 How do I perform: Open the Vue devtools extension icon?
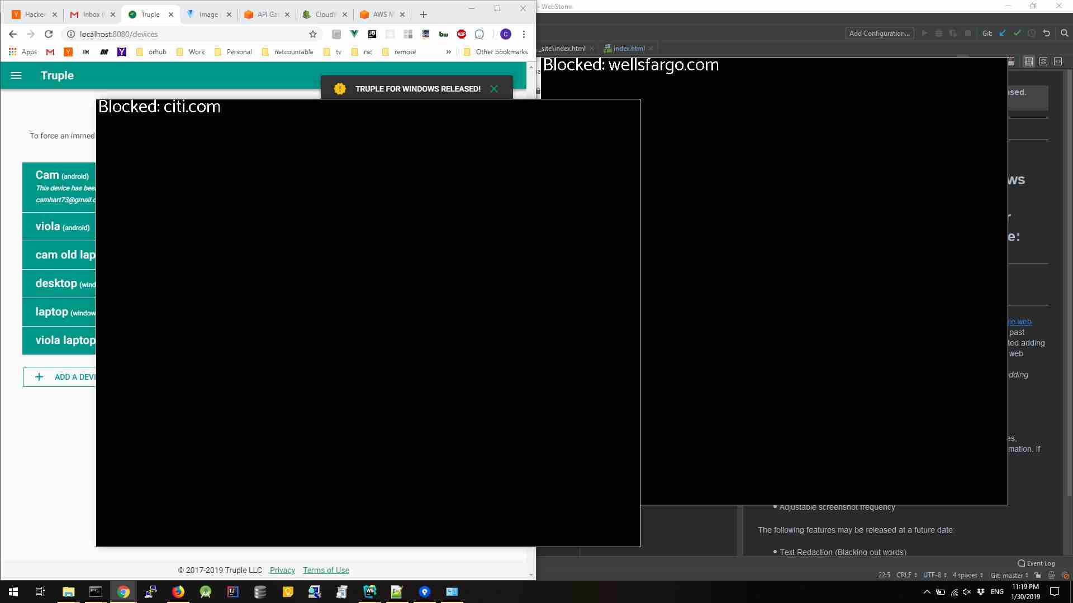pos(354,34)
